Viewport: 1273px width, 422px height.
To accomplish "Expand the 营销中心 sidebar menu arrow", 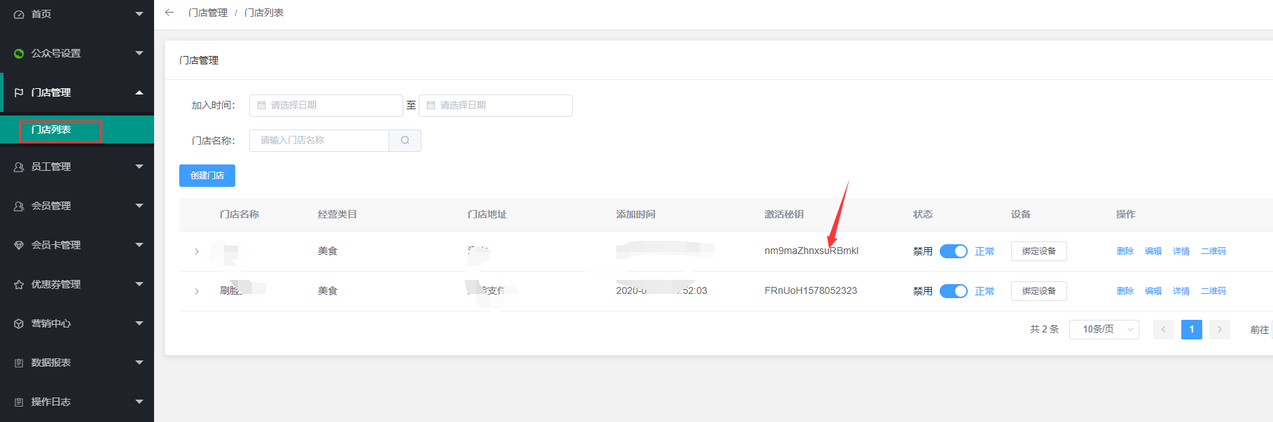I will (139, 323).
